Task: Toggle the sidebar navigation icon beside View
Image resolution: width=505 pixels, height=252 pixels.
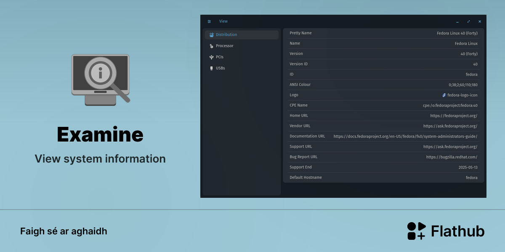Action: point(209,21)
